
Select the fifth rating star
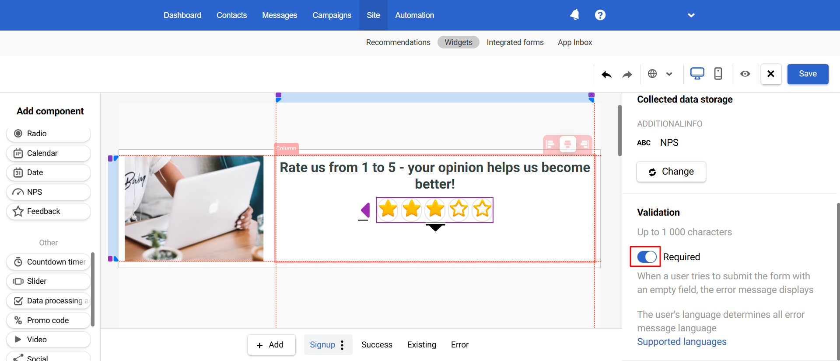coord(482,210)
